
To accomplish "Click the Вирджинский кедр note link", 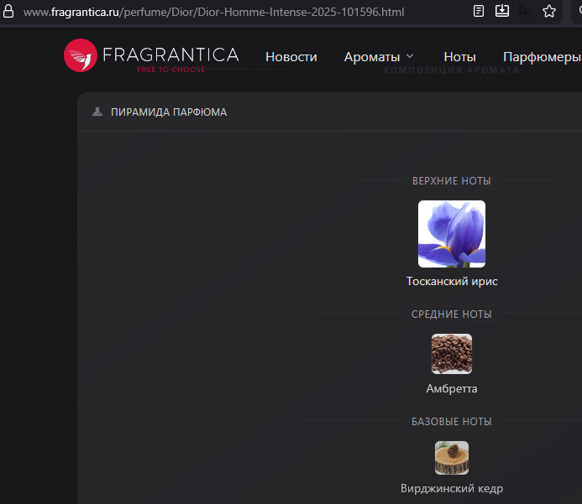I will (x=452, y=488).
